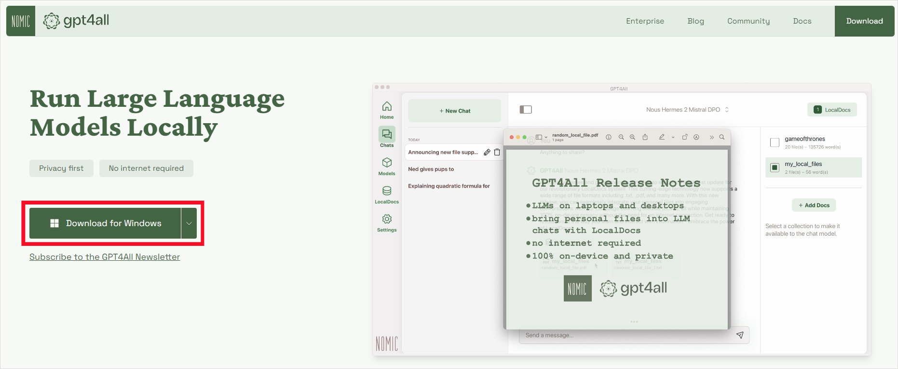Click the edit pencil on the Announcing chat

(487, 152)
